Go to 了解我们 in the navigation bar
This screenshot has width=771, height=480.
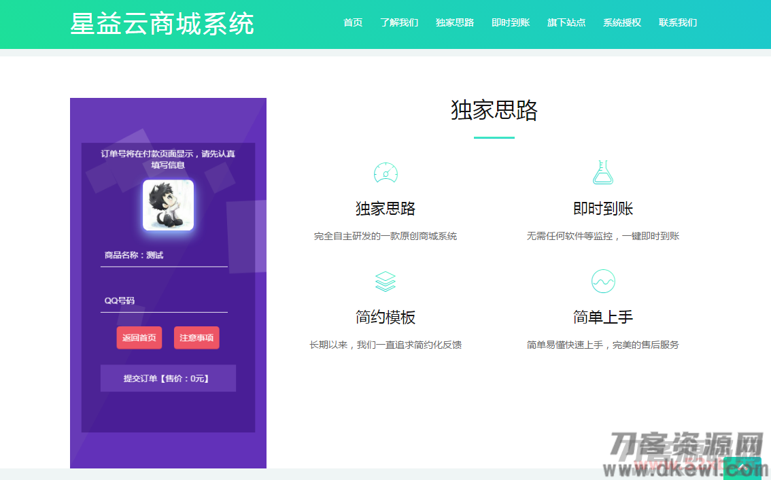pyautogui.click(x=399, y=22)
